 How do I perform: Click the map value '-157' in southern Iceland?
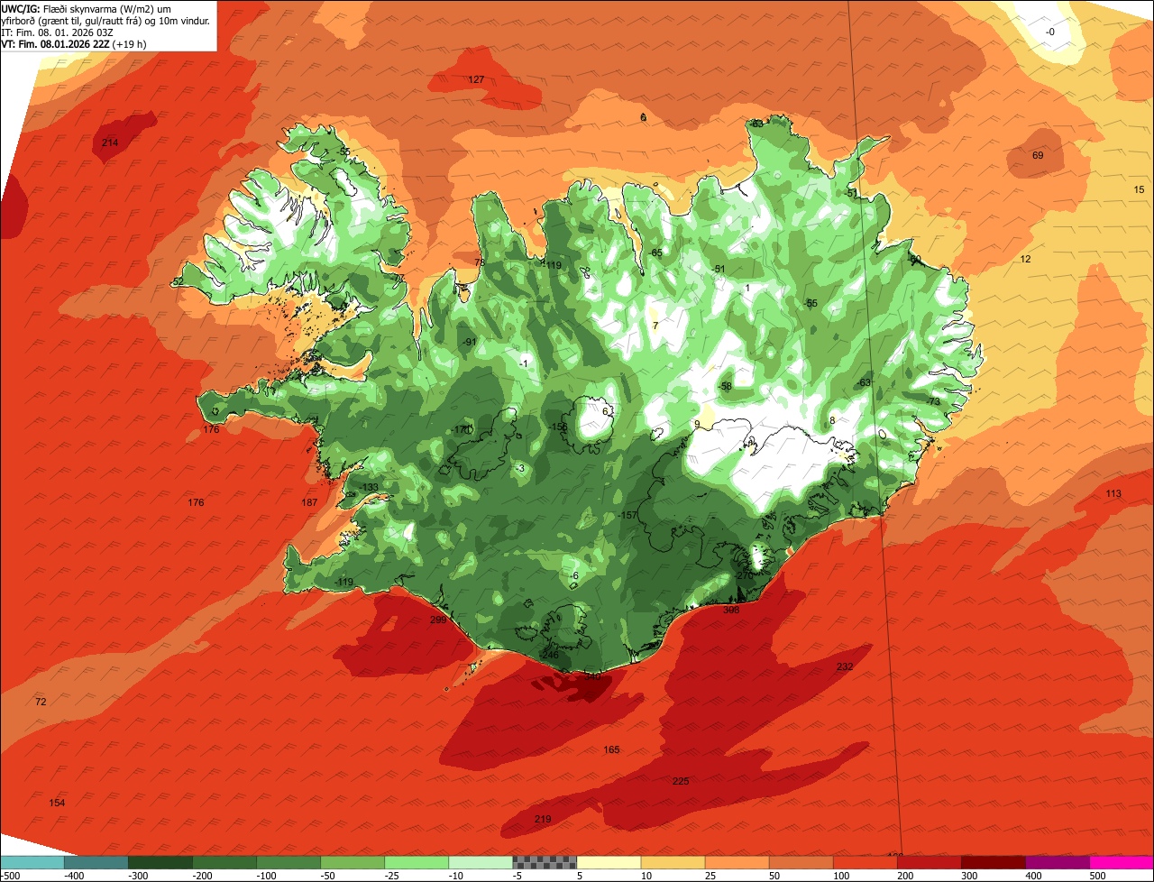tap(627, 515)
